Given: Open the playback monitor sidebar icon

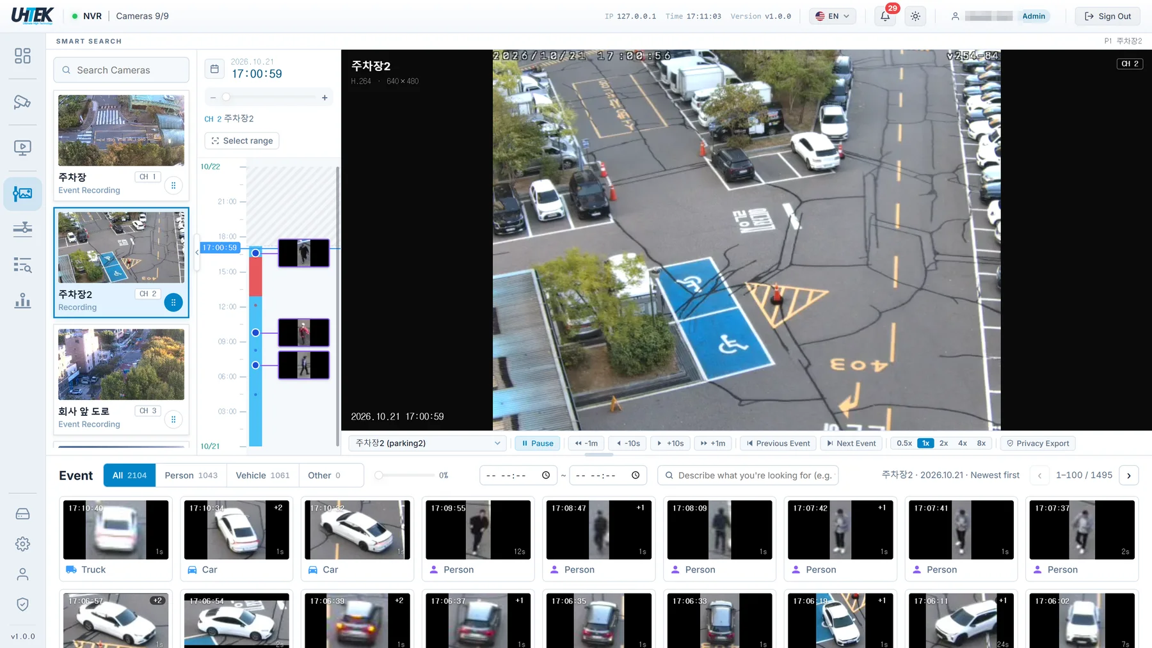Looking at the screenshot, I should (22, 148).
